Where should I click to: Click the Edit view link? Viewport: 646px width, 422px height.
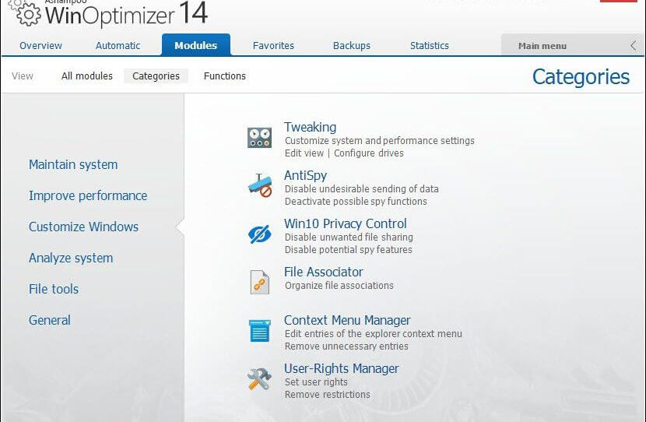(x=304, y=153)
